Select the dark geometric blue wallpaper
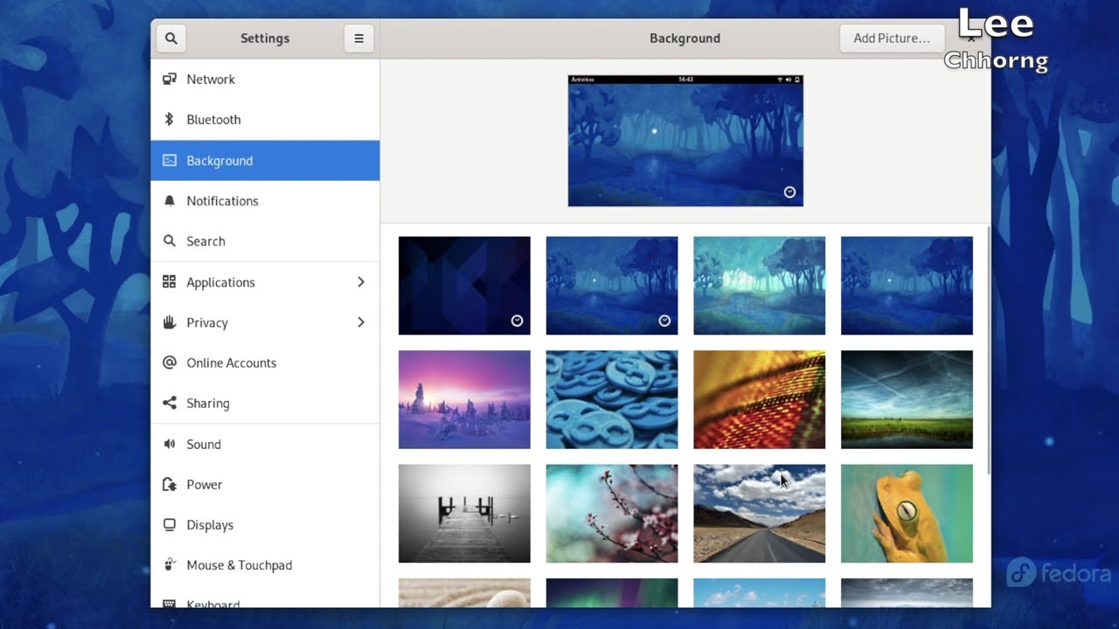Image resolution: width=1119 pixels, height=629 pixels. [464, 286]
